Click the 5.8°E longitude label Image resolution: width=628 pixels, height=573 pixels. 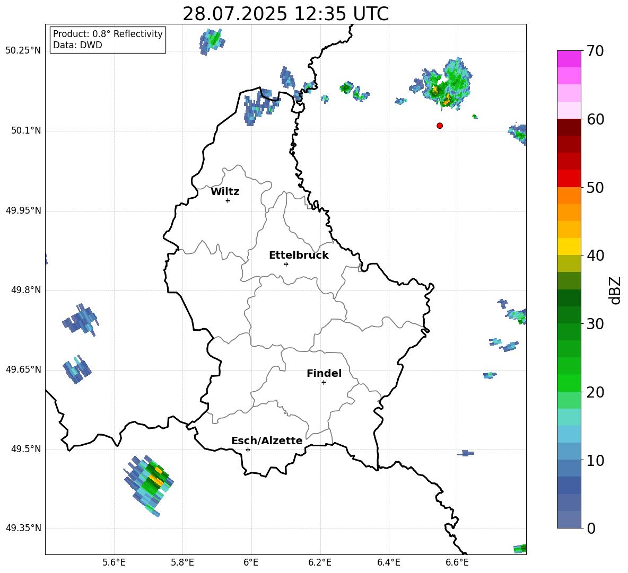coord(182,562)
